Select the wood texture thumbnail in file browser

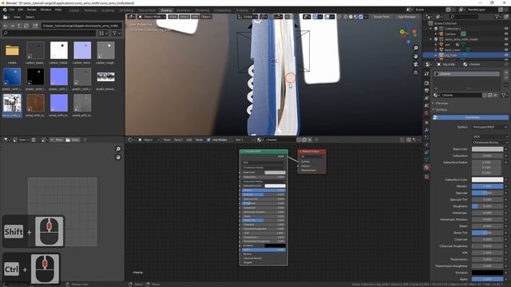click(x=35, y=103)
